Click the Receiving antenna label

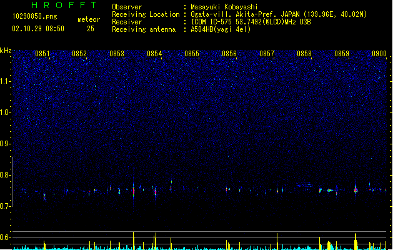144,29
